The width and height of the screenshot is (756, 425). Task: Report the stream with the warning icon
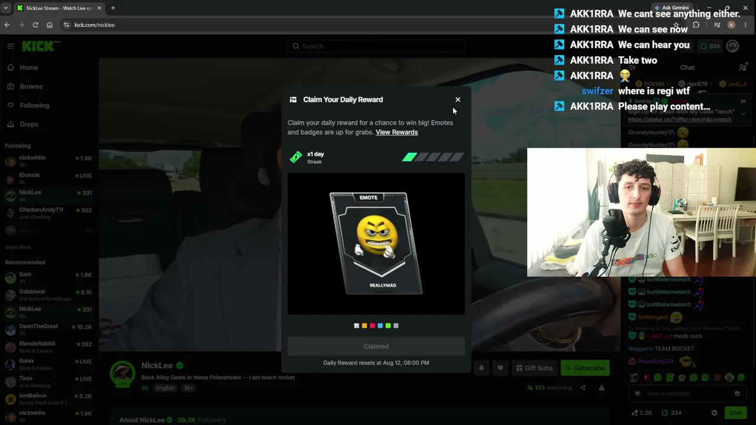coord(601,388)
